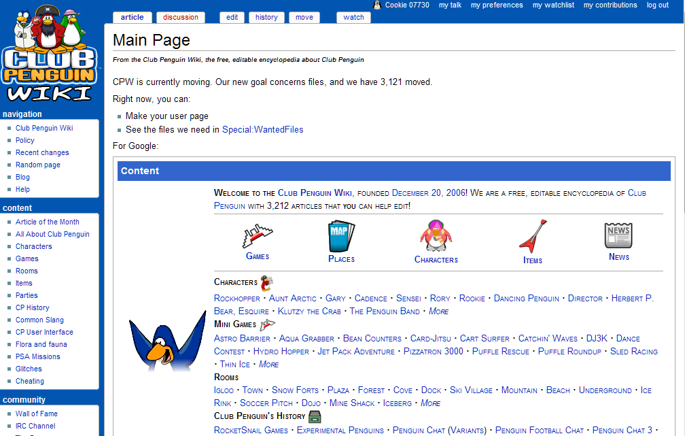Viewport: 685px width, 436px height.
Task: Open the Help sidebar link
Action: pyautogui.click(x=22, y=189)
